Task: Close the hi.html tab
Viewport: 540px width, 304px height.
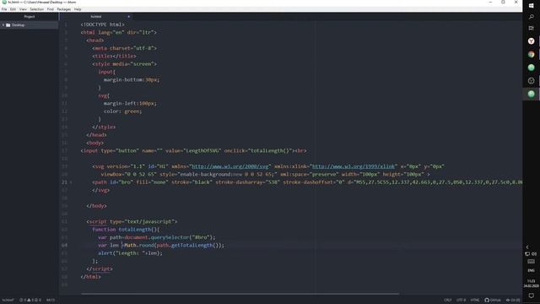Action: [129, 17]
